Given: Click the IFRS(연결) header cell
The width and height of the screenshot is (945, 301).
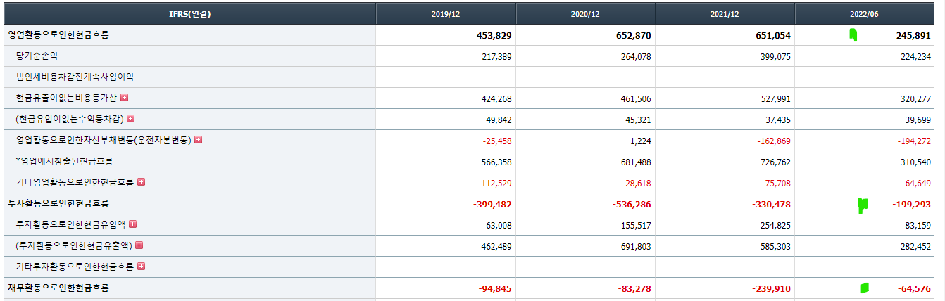Looking at the screenshot, I should click(x=189, y=14).
